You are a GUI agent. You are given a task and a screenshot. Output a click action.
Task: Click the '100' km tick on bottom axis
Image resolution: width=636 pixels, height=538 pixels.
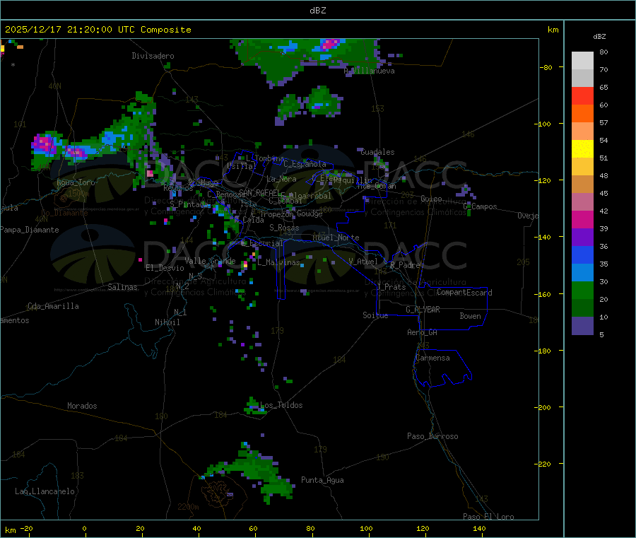366,528
